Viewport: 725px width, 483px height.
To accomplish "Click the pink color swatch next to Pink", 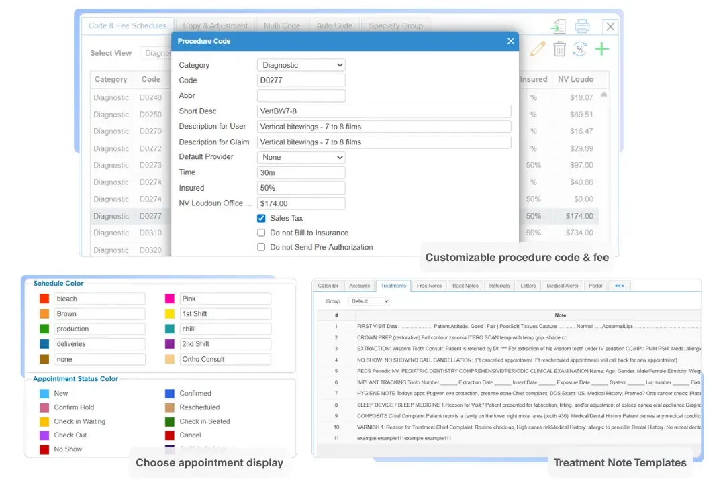I will pyautogui.click(x=170, y=298).
